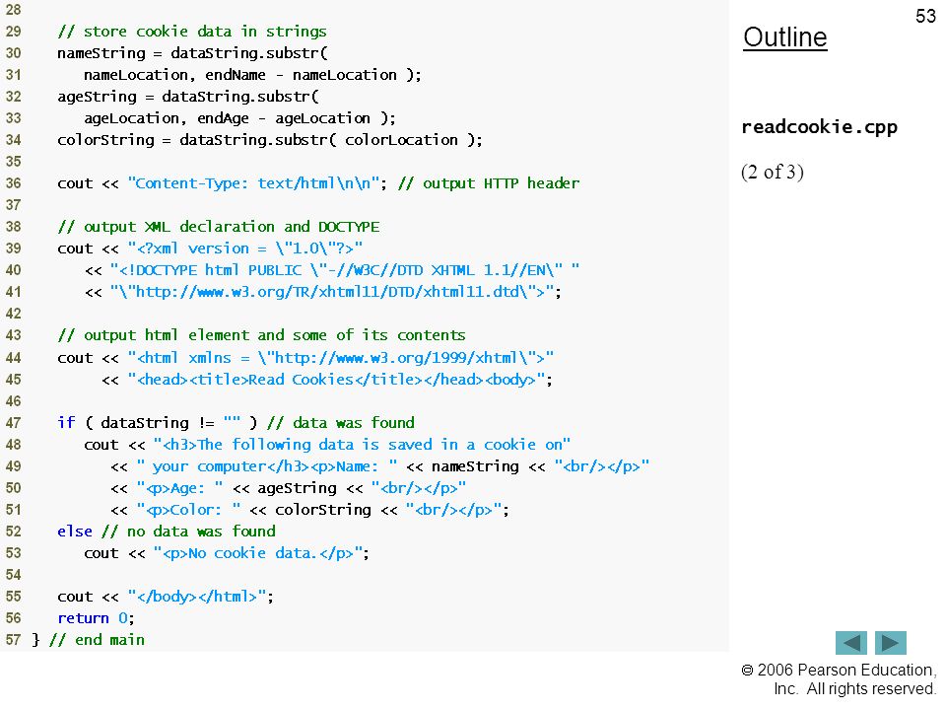Screen dimensions: 946x710
Task: Click the 'The following data is saved' string
Action: (x=362, y=445)
